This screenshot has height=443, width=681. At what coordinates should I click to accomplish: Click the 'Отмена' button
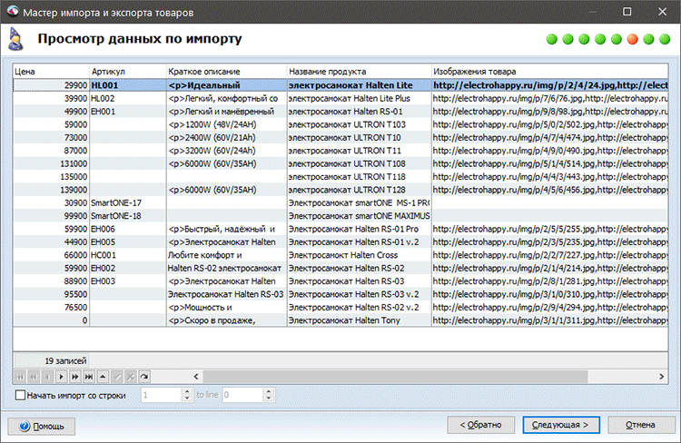pyautogui.click(x=641, y=425)
